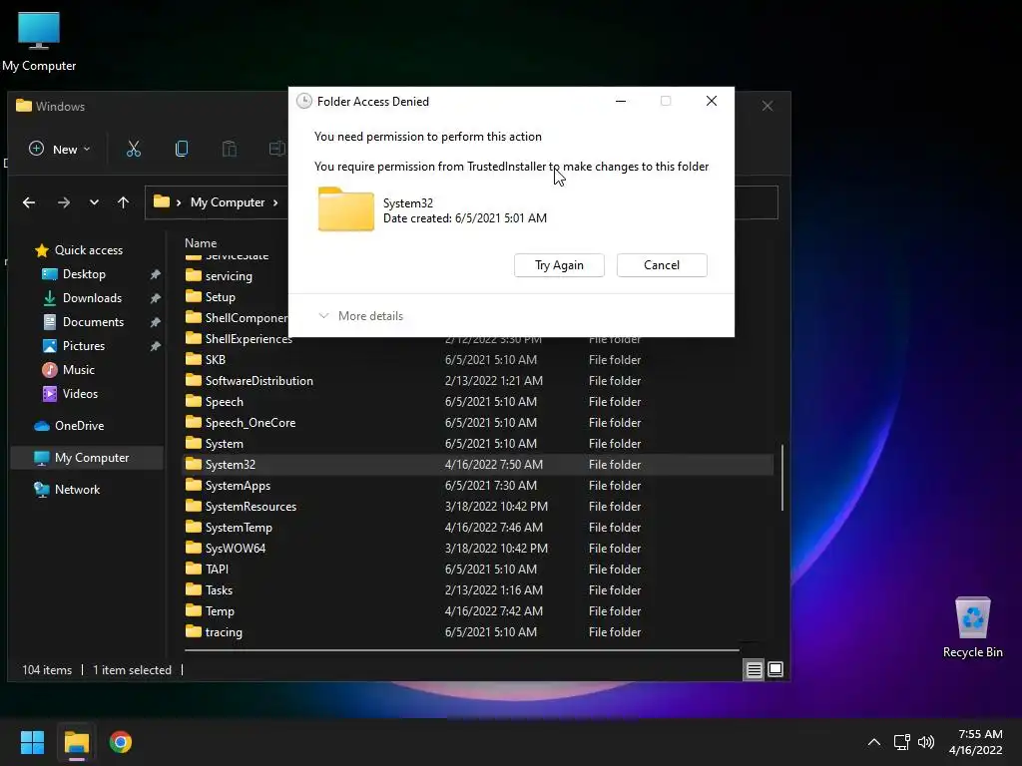Image resolution: width=1022 pixels, height=766 pixels.
Task: Open recent locations chevron dropdown
Action: tap(94, 202)
